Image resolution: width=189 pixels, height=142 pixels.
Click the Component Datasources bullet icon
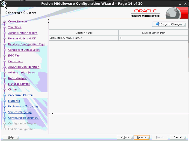click(x=4, y=50)
